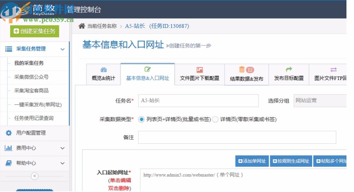Click the list icon beside 采集任务管理
This screenshot has width=354, height=192.
(x=9, y=49)
